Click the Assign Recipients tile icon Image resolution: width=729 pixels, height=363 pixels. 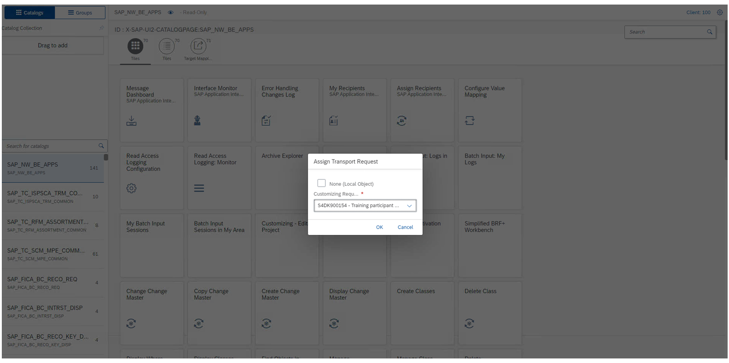click(401, 121)
